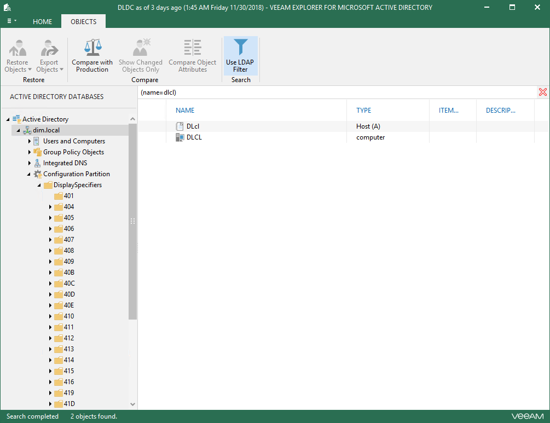Collapse DisplaySpecifiers folder
The image size is (550, 423).
(39, 185)
